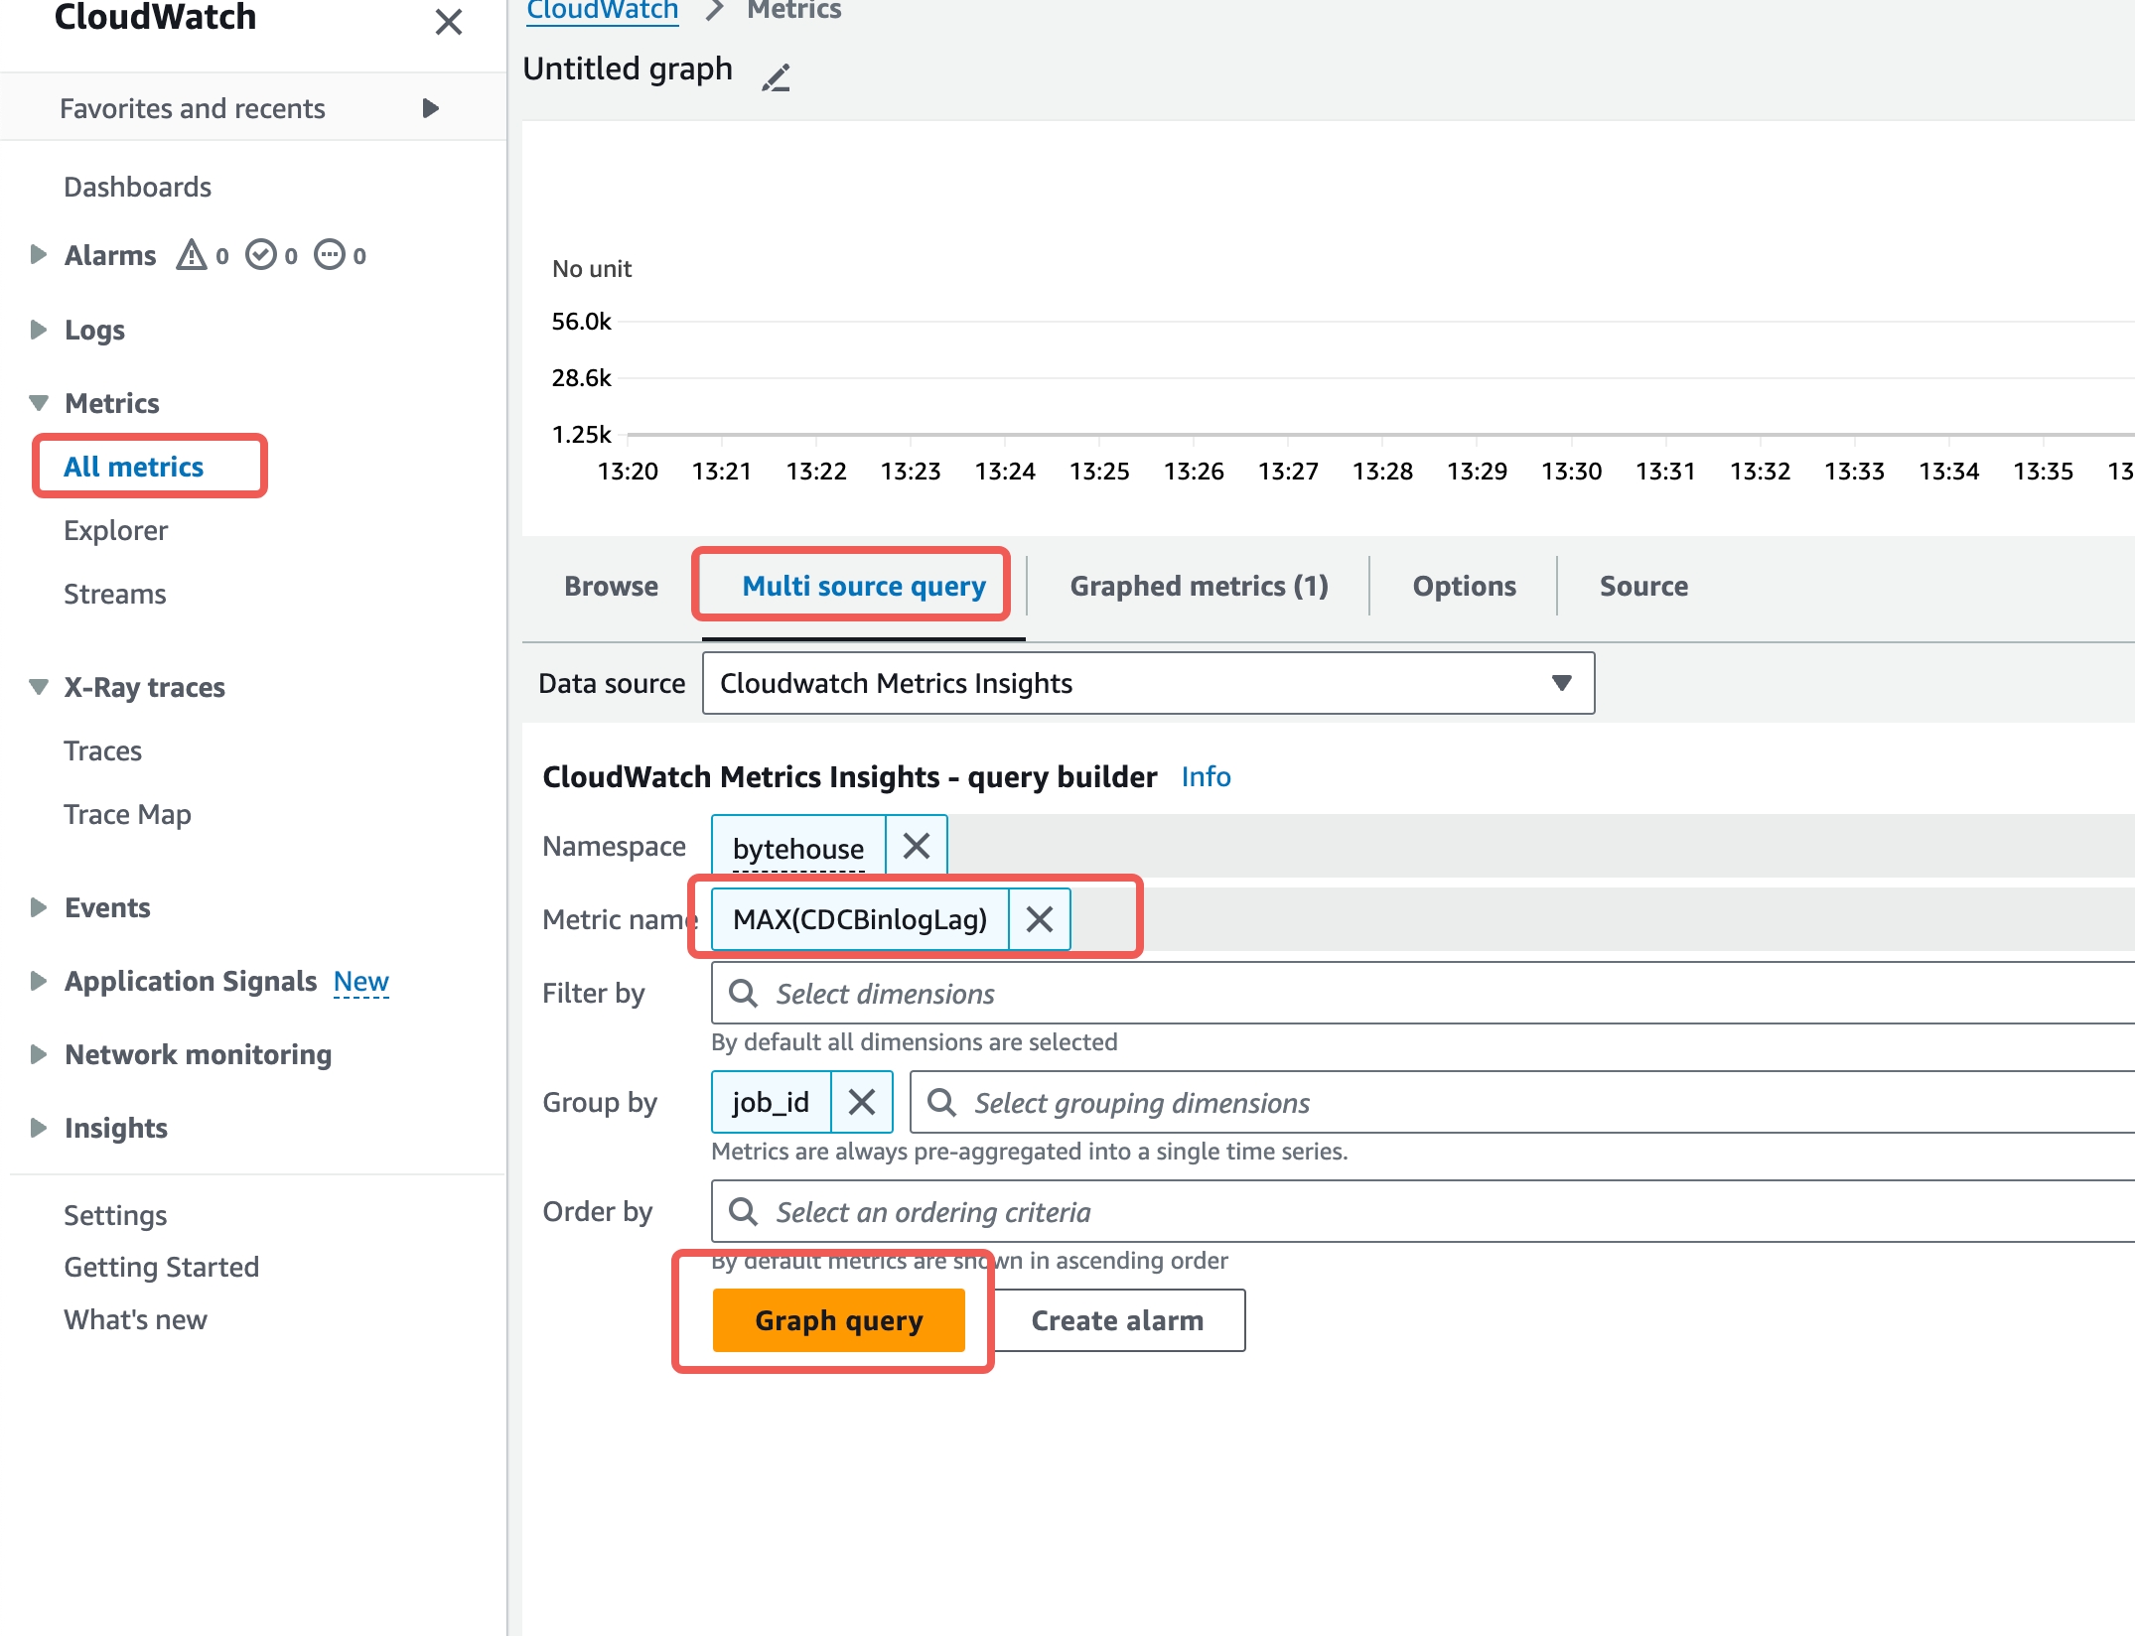Click the Graph query button

(839, 1320)
